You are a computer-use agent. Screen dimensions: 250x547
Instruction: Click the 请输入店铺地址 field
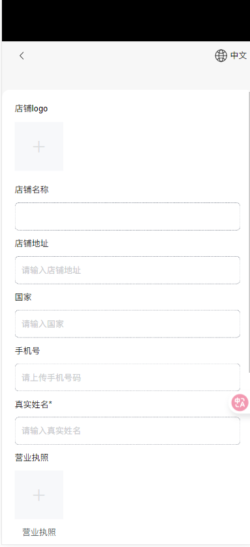(127, 271)
